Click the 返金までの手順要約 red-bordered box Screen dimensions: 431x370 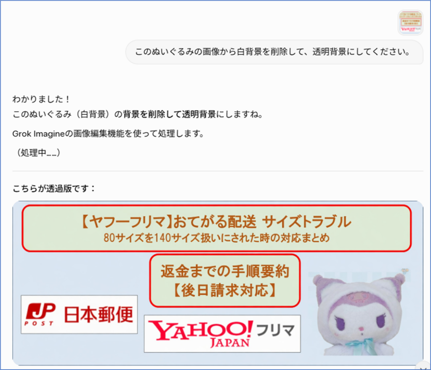click(225, 280)
